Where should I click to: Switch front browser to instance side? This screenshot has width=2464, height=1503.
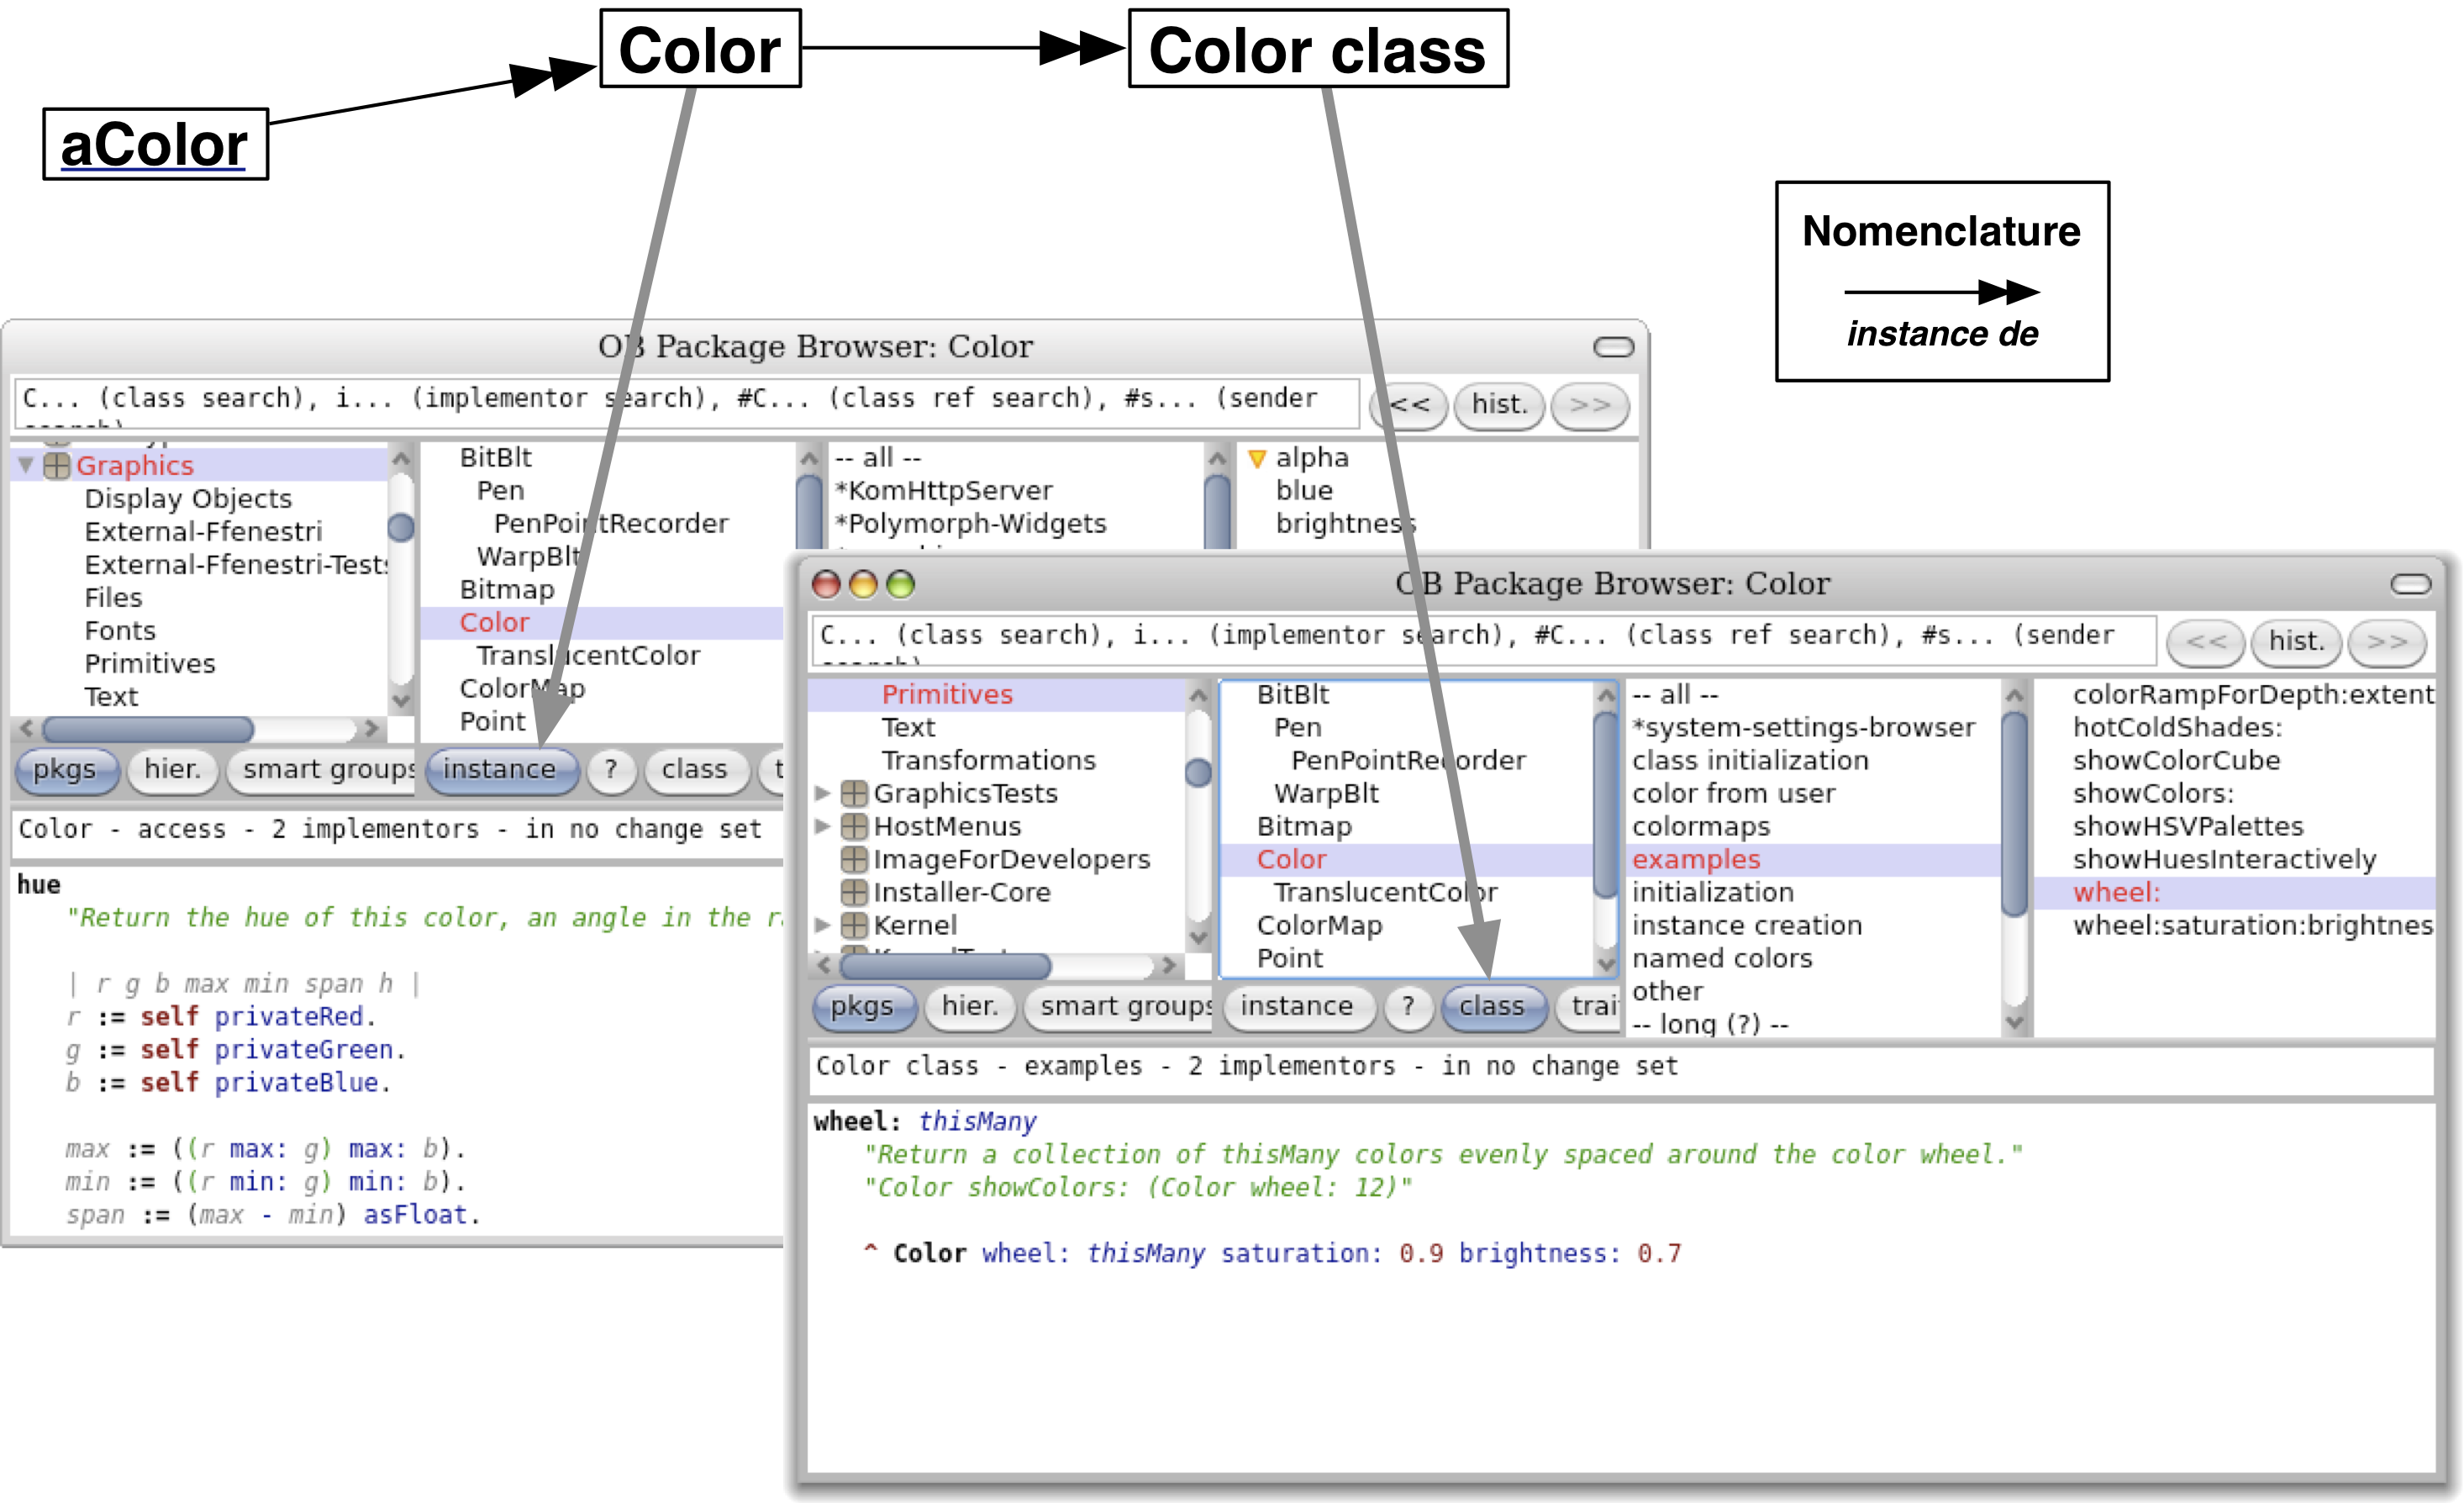click(x=1296, y=1006)
